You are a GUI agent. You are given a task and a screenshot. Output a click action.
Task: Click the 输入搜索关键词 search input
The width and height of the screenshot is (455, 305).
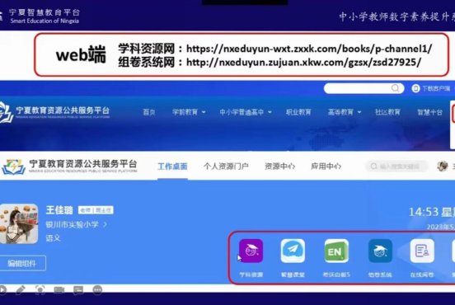click(396, 167)
